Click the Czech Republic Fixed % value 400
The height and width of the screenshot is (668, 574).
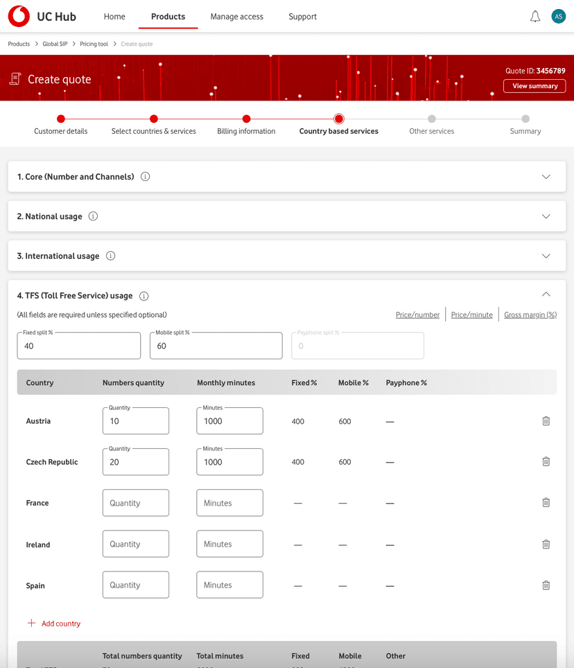point(297,462)
